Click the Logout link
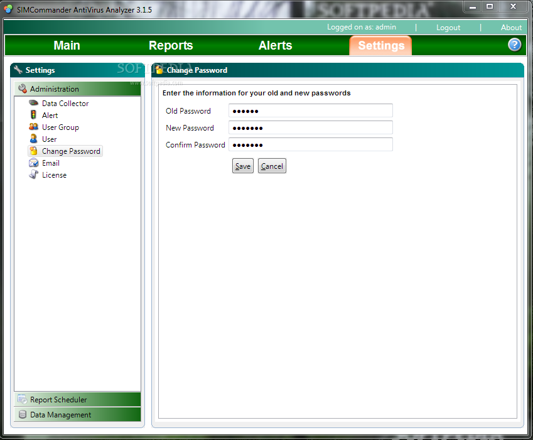The height and width of the screenshot is (440, 533). tap(448, 28)
